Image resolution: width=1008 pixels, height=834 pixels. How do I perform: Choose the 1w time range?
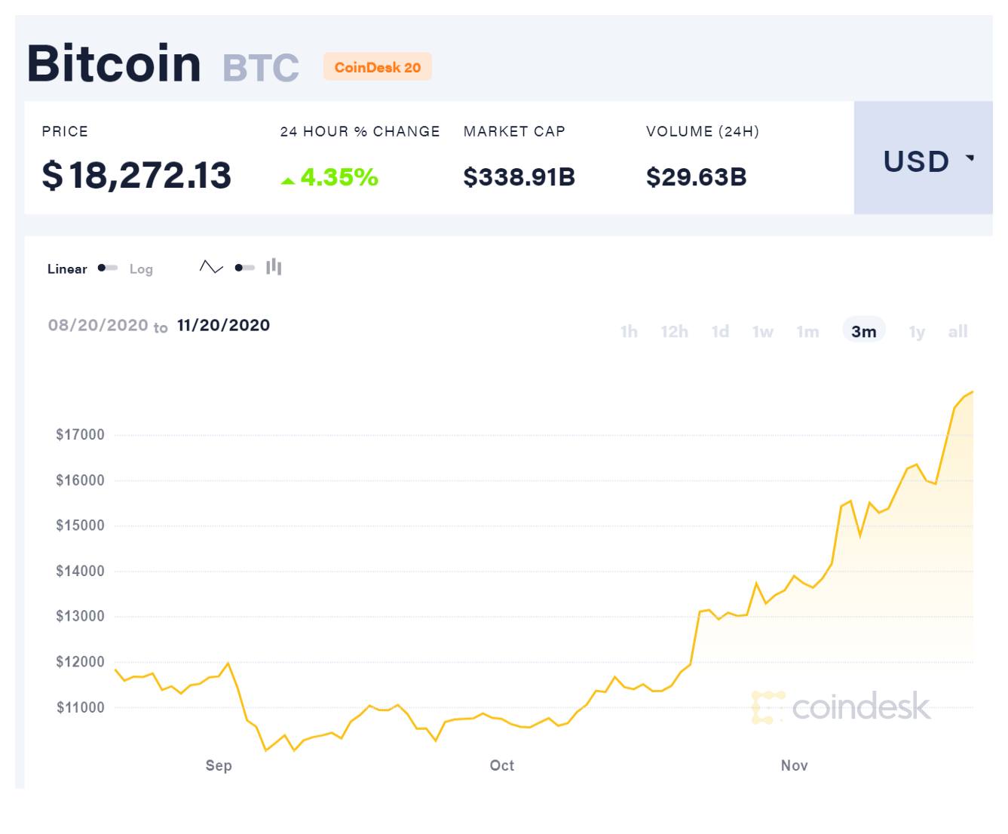click(x=762, y=331)
